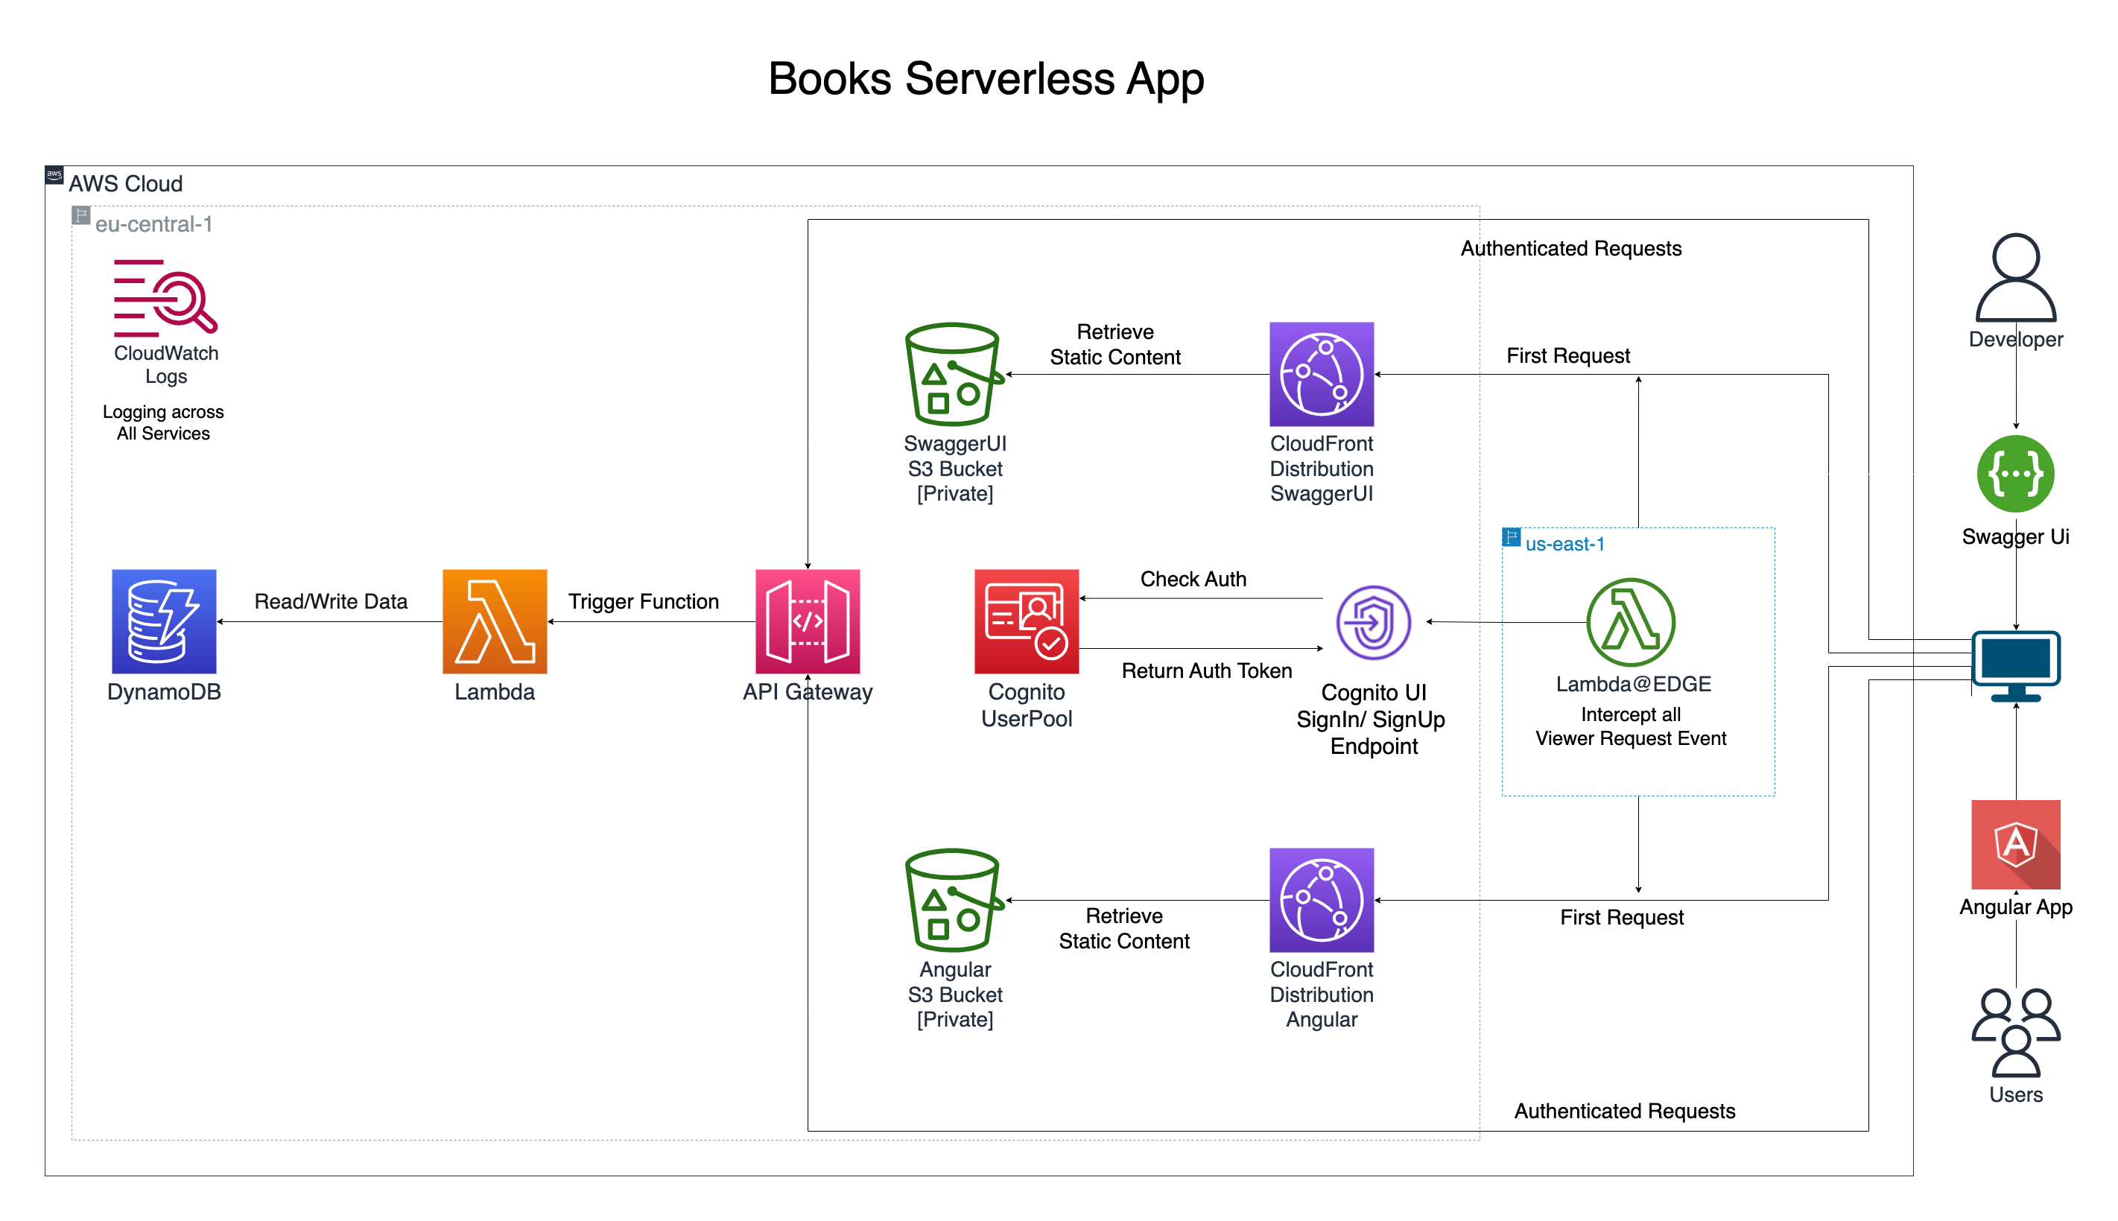This screenshot has width=2118, height=1221.
Task: Select the green Swagger Ui icon
Action: (2015, 474)
